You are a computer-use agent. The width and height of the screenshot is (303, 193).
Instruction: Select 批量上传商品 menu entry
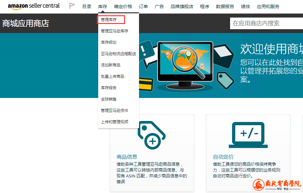[x=113, y=77]
